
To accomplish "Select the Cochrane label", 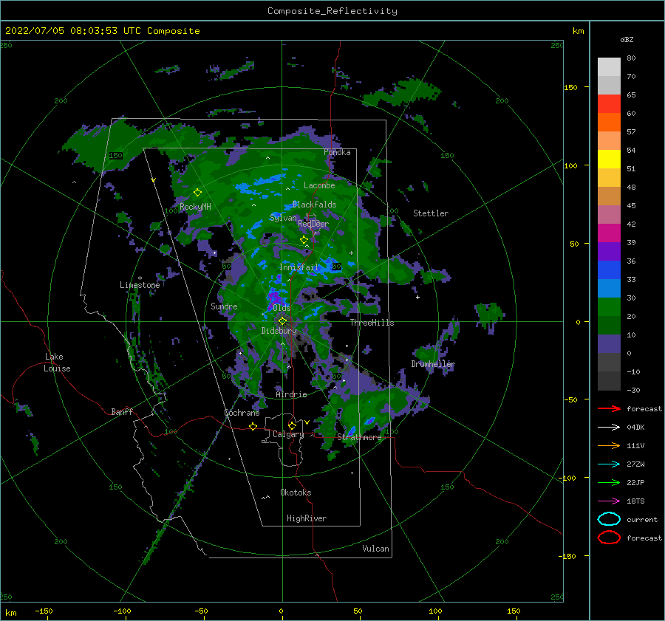I will pyautogui.click(x=242, y=413).
